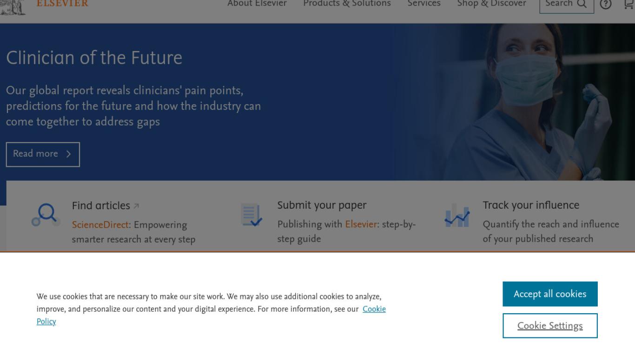Click the Clinician of the Future heading
The height and width of the screenshot is (343, 635).
94,58
